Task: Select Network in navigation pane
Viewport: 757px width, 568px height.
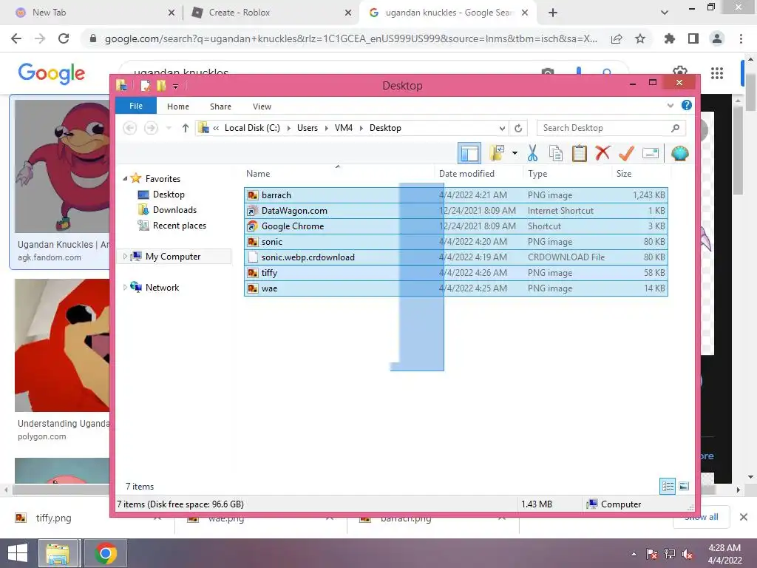Action: pos(162,288)
